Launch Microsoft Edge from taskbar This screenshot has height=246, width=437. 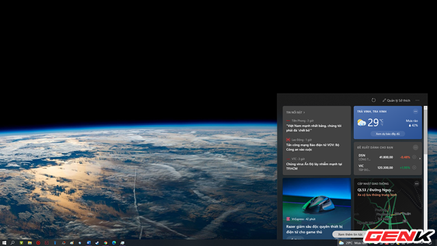[x=114, y=243]
